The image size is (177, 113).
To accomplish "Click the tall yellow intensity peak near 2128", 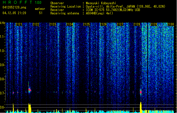I will [x=141, y=107].
